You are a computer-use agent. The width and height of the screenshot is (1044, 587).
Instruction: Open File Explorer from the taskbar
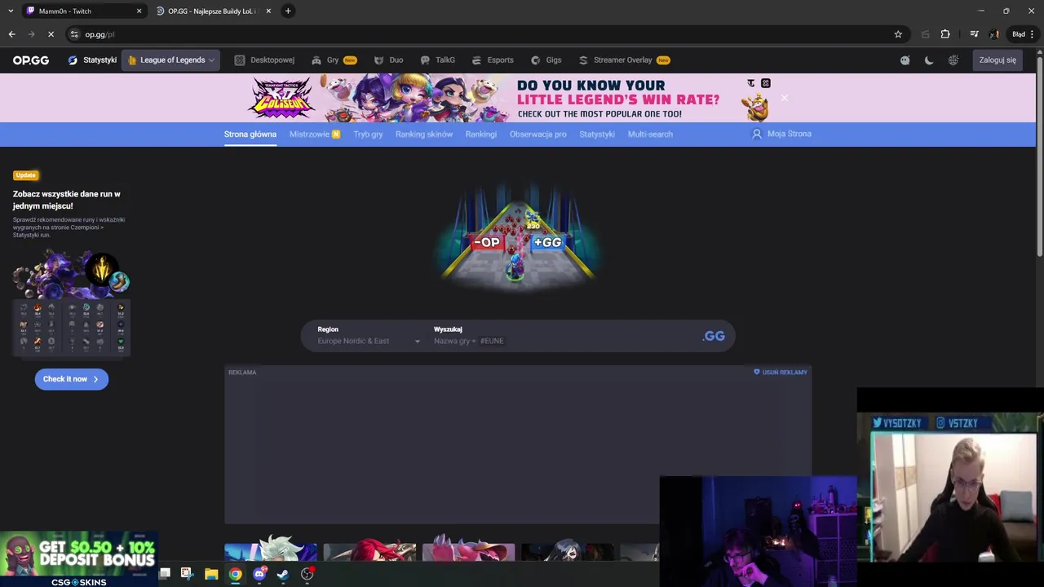(211, 574)
